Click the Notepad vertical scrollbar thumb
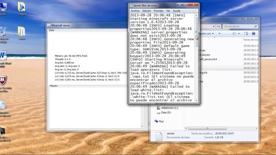 coord(196,32)
